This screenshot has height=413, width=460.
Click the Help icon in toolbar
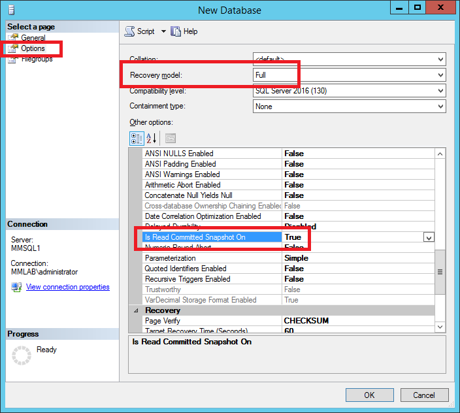(176, 31)
